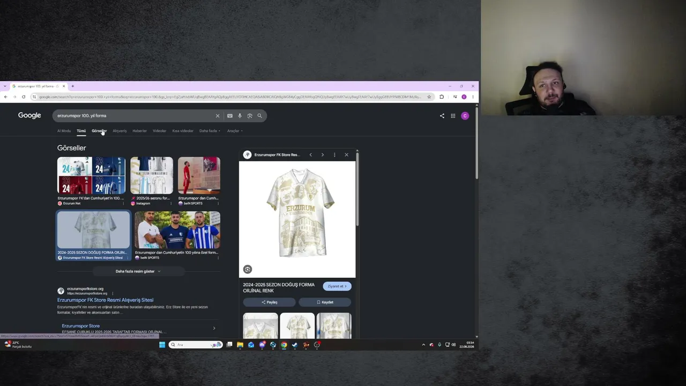Image resolution: width=686 pixels, height=386 pixels.
Task: Click the taskbar Ara search box
Action: coord(196,345)
